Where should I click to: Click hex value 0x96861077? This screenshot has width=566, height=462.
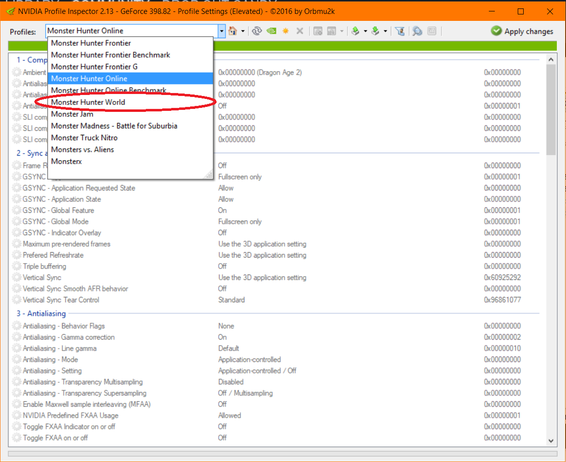502,300
